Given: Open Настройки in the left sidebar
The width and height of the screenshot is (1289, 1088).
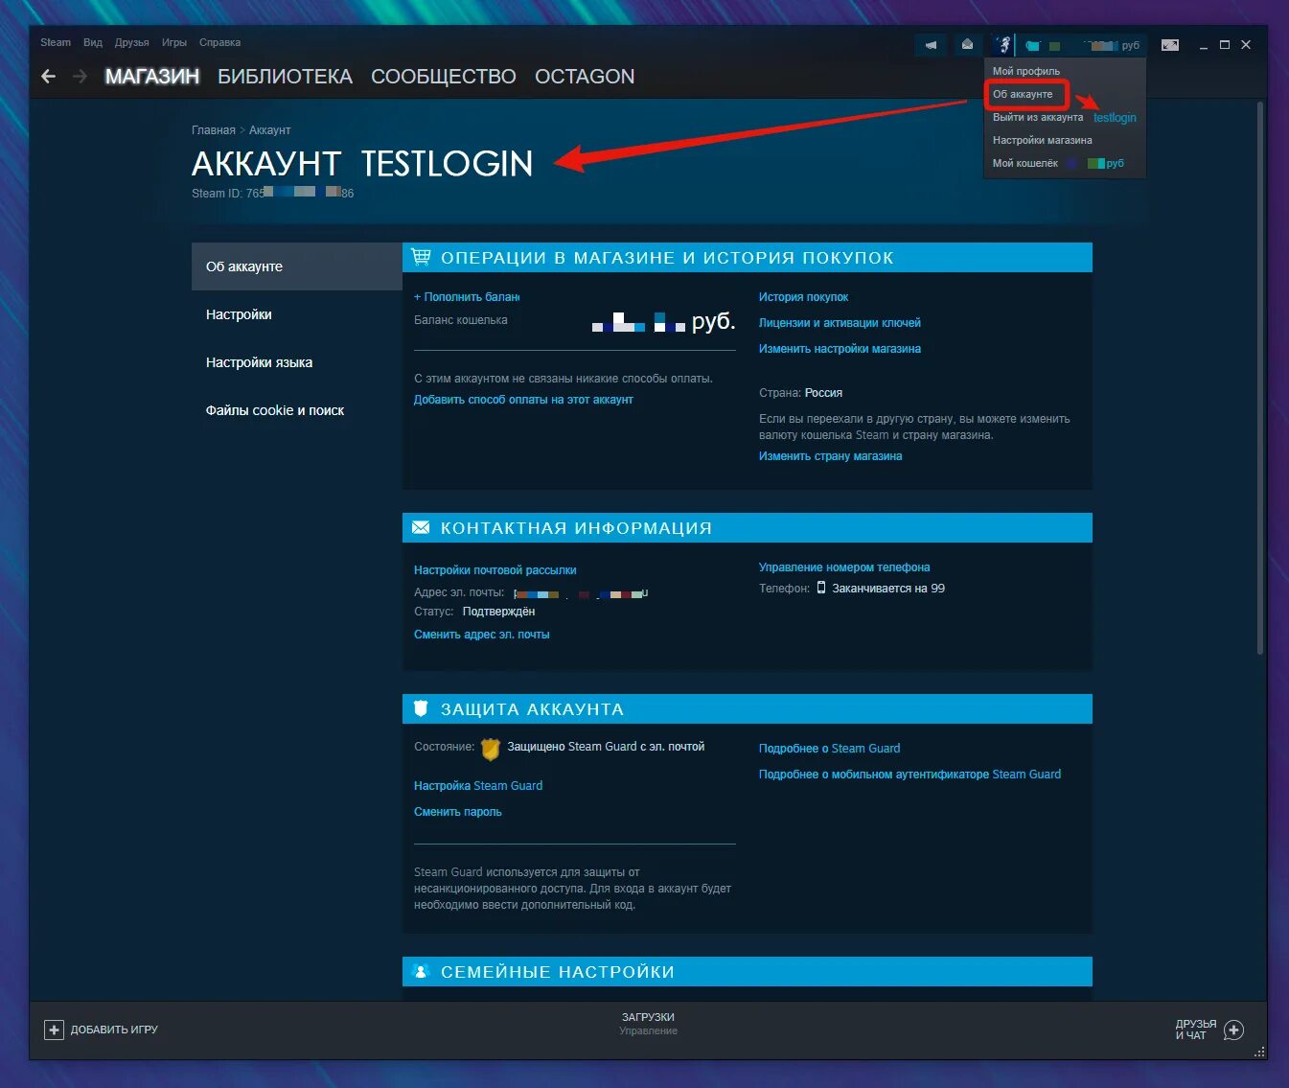Looking at the screenshot, I should click(297, 314).
